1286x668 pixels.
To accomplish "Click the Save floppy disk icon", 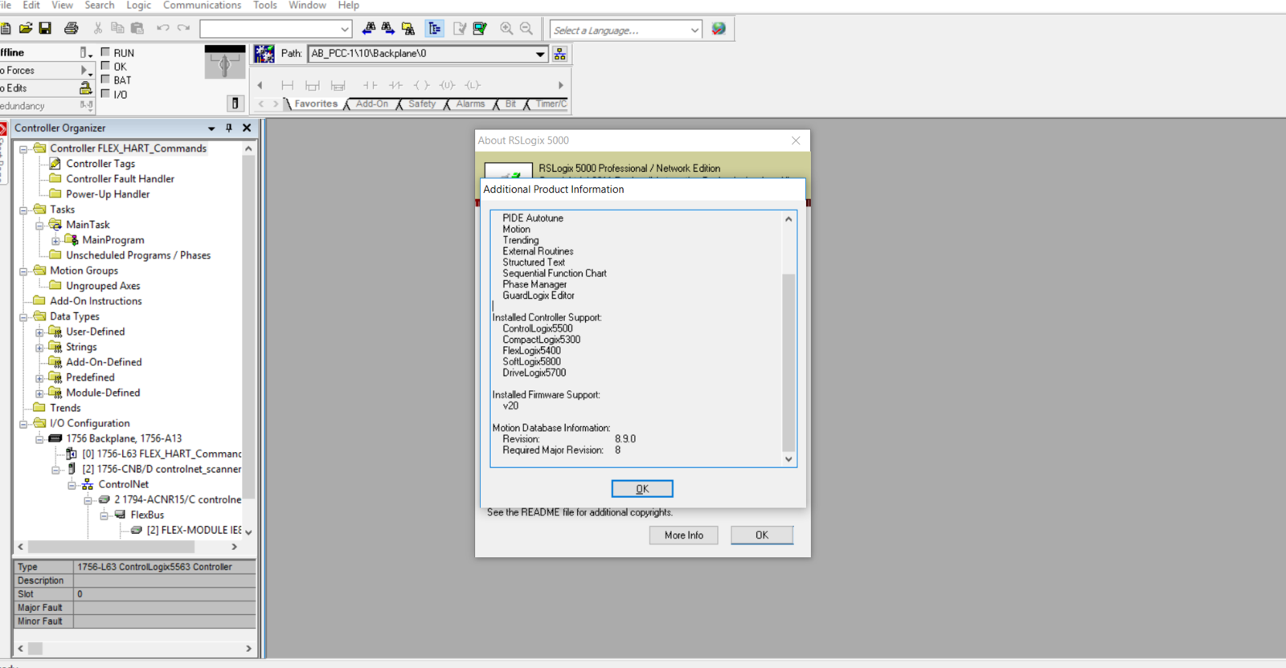I will click(x=45, y=29).
